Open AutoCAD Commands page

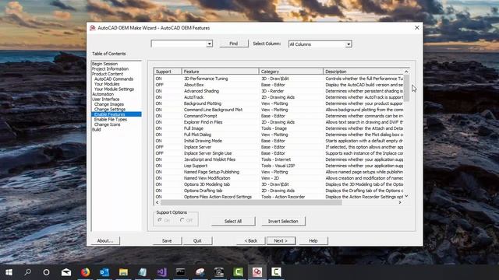114,79
